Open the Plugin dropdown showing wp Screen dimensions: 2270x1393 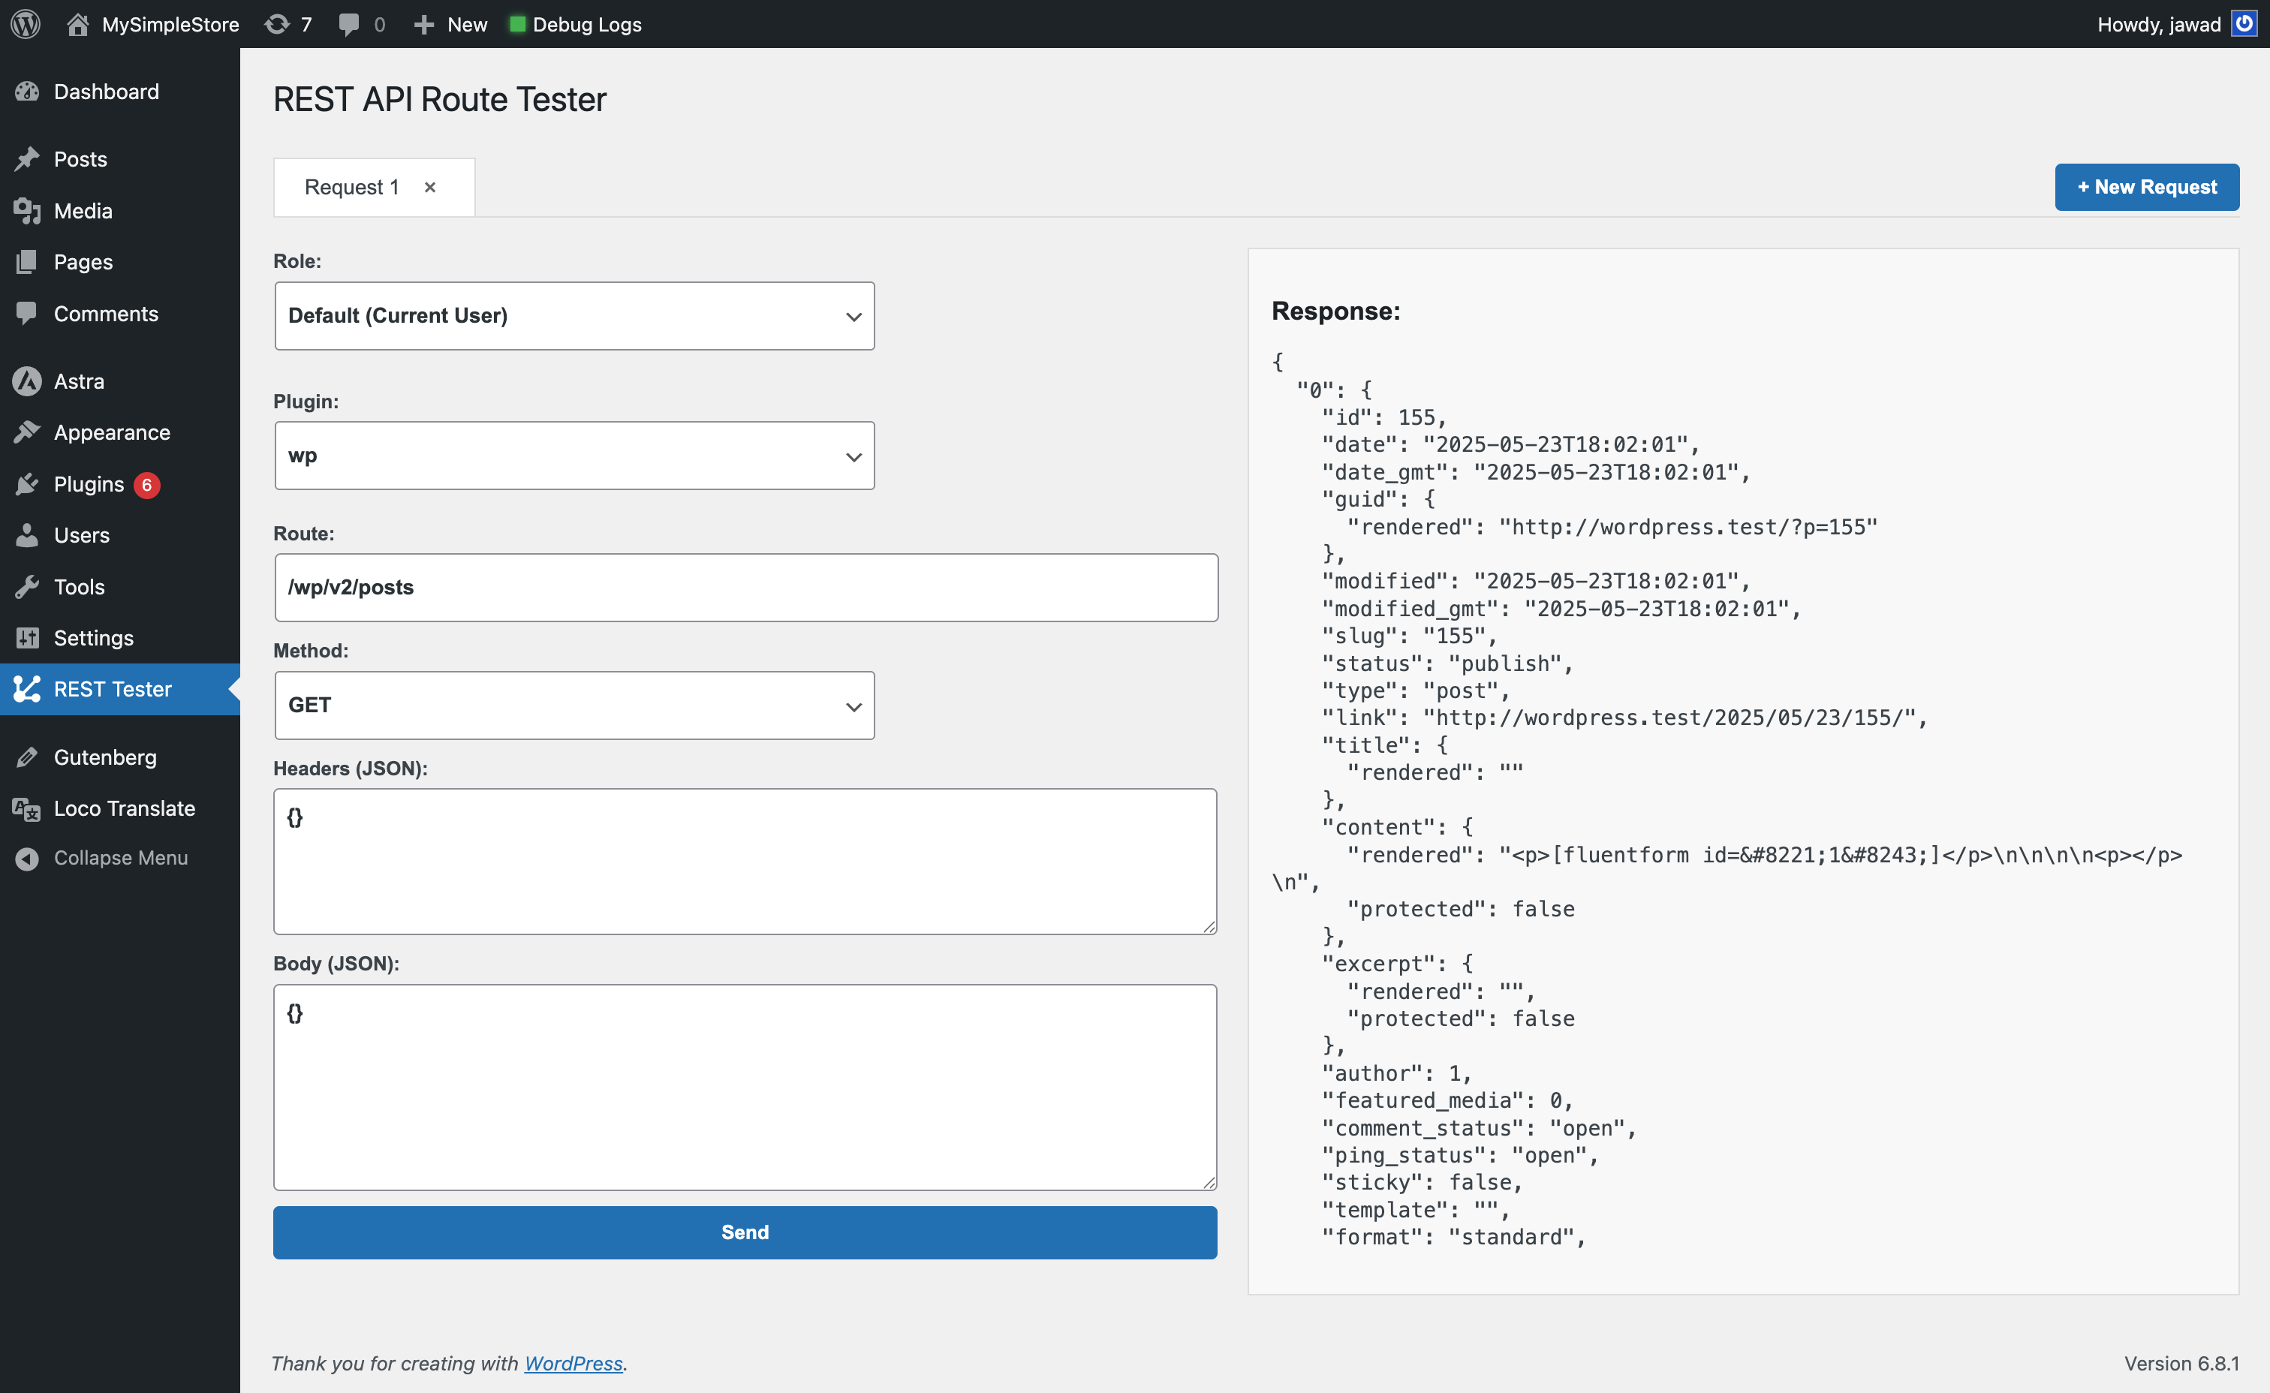(574, 456)
